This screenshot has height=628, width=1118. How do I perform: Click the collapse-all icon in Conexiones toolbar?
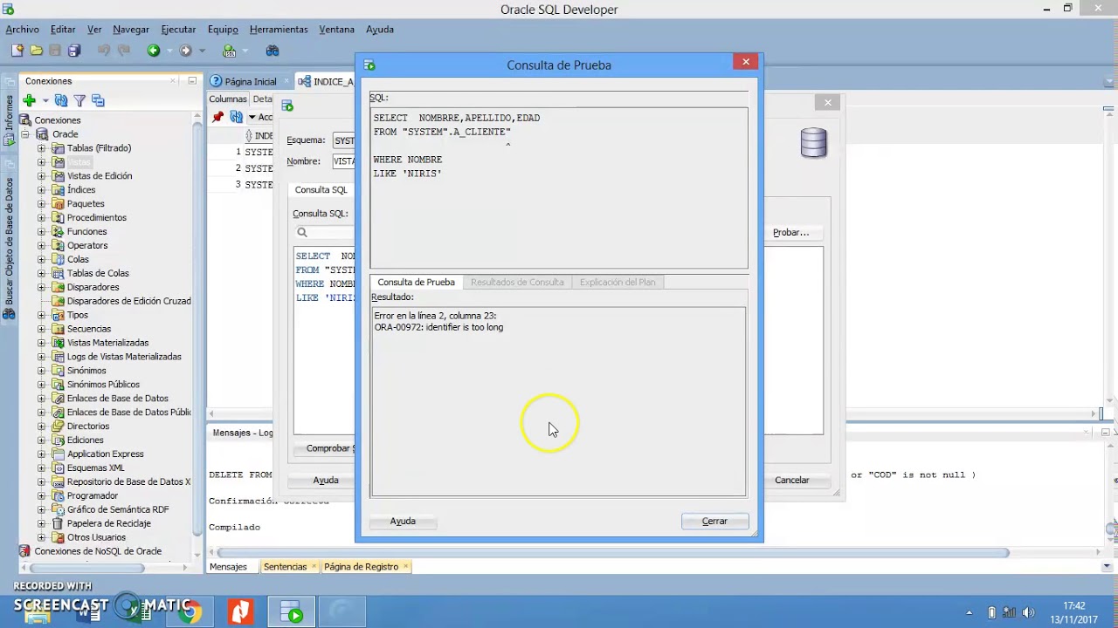click(98, 101)
